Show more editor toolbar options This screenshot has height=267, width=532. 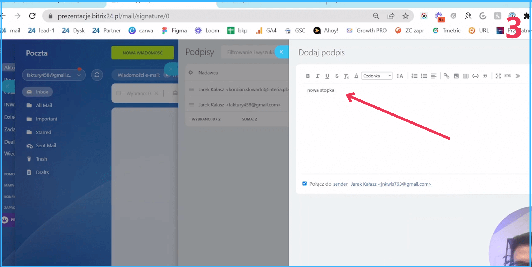tap(518, 76)
